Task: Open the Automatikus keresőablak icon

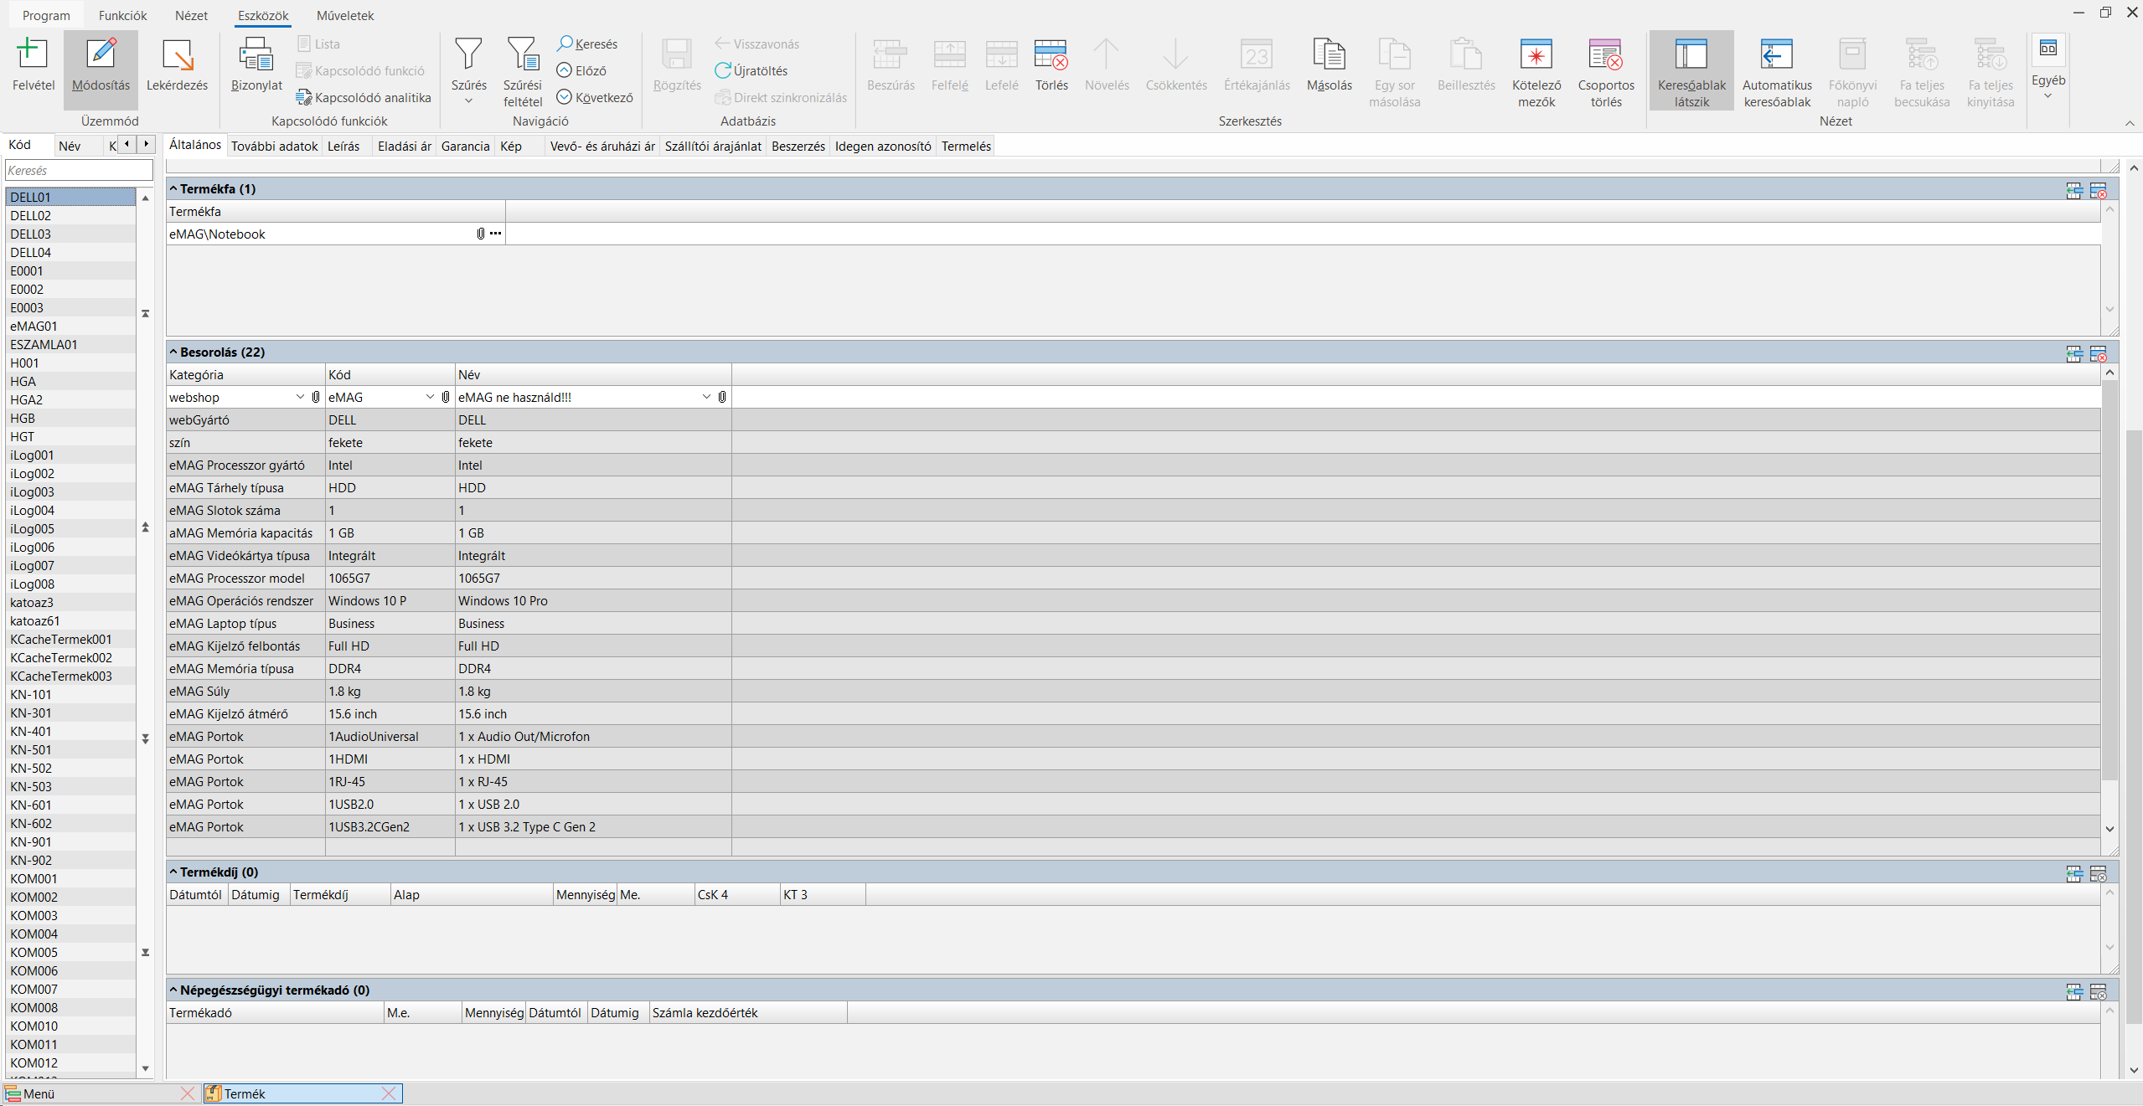Action: click(1776, 55)
